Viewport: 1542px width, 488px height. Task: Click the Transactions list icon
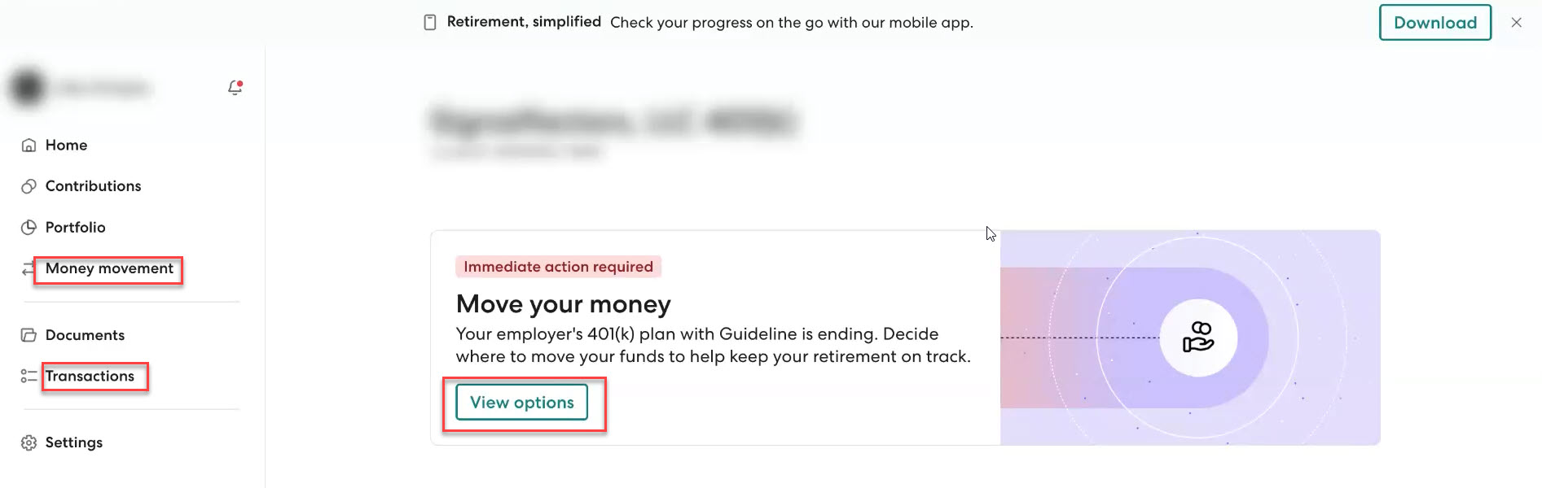29,376
